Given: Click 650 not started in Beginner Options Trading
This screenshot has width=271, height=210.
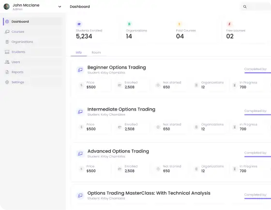Looking at the screenshot, I should 166,87.
